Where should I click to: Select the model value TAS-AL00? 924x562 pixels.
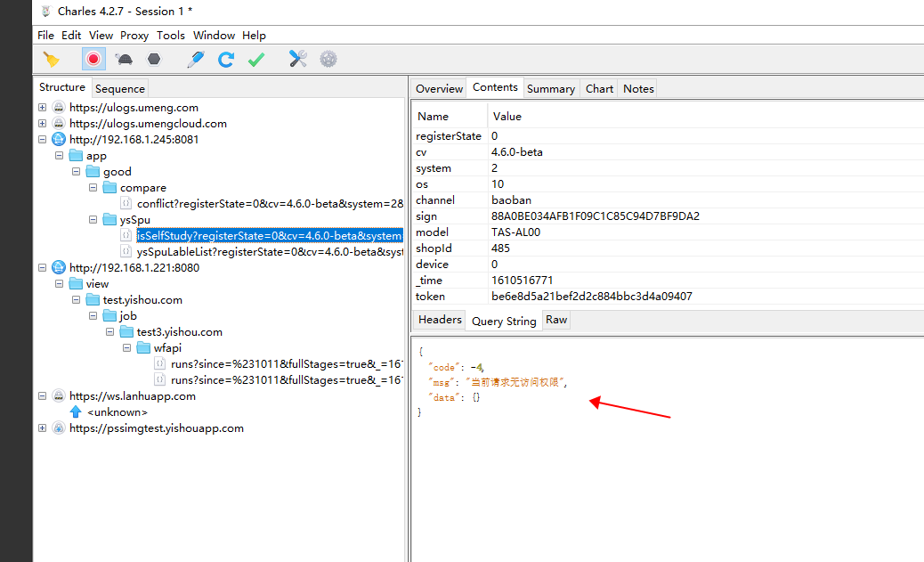pyautogui.click(x=515, y=232)
